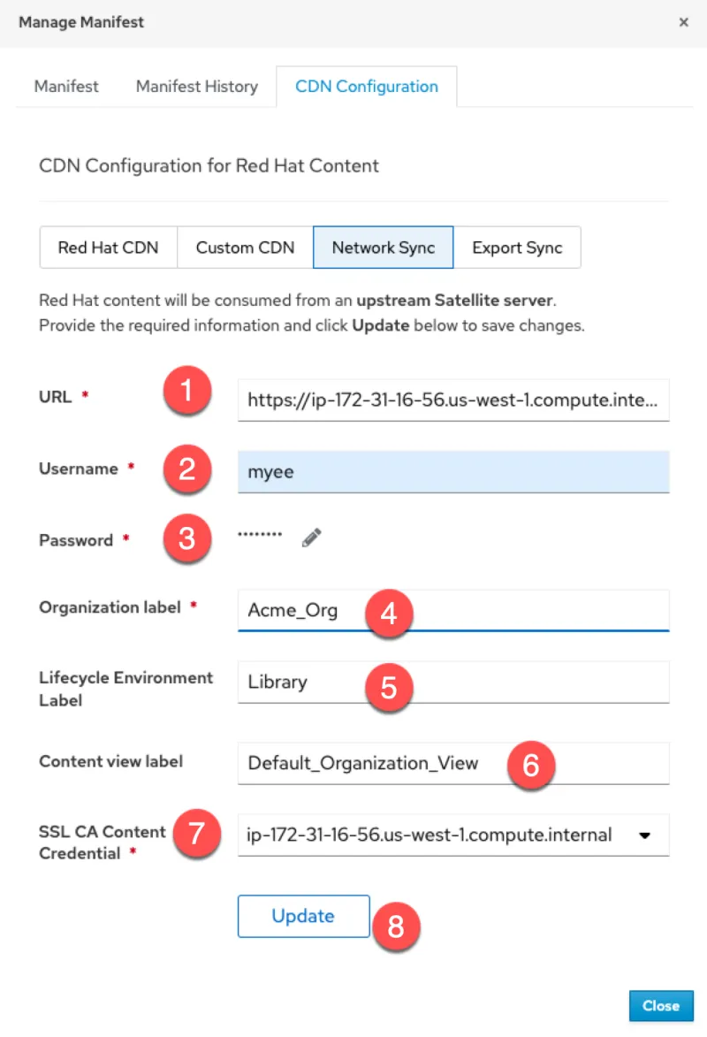Viewport: 707px width, 1037px height.
Task: Select the CDN Configuration tab
Action: (x=366, y=86)
